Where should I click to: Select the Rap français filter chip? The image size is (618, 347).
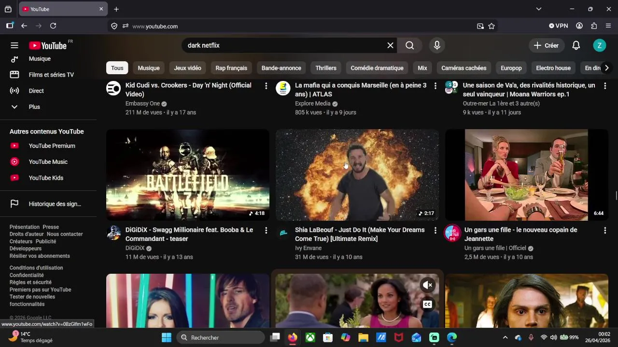click(x=231, y=68)
